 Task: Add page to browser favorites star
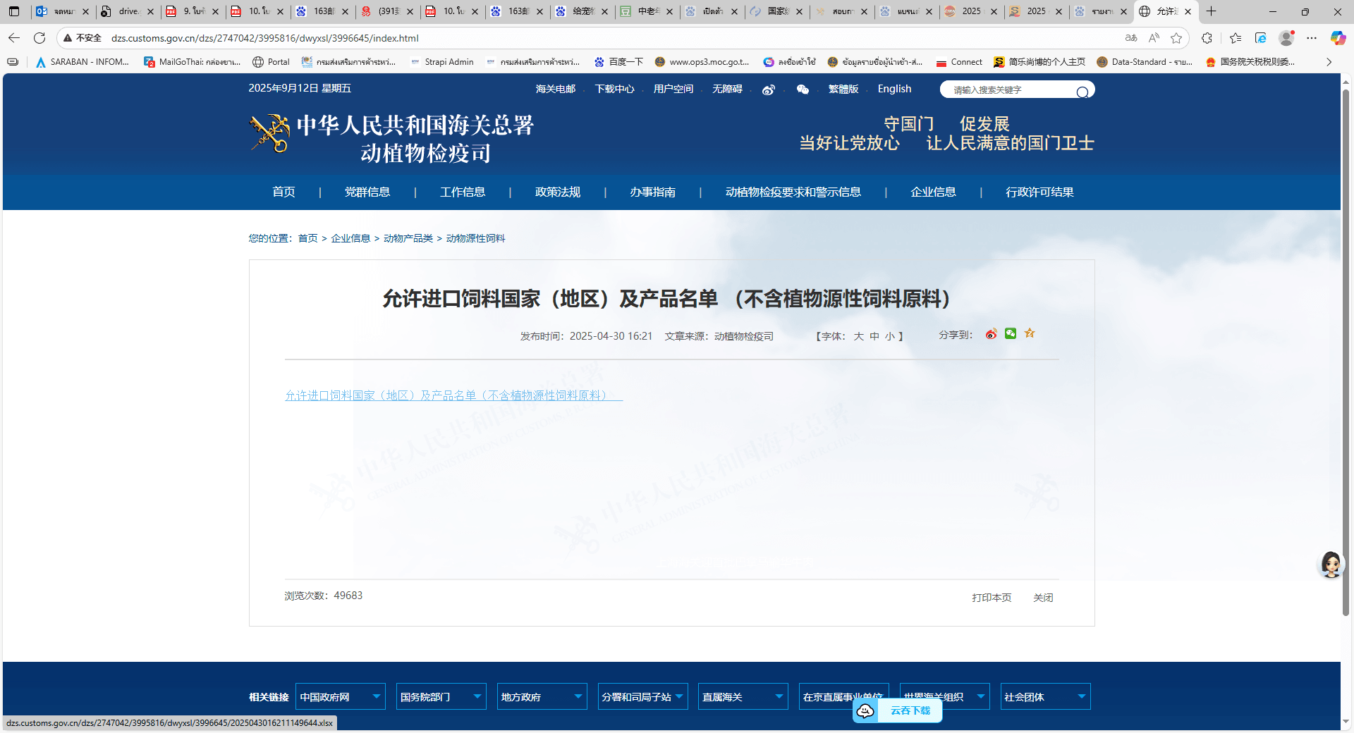coord(1176,38)
